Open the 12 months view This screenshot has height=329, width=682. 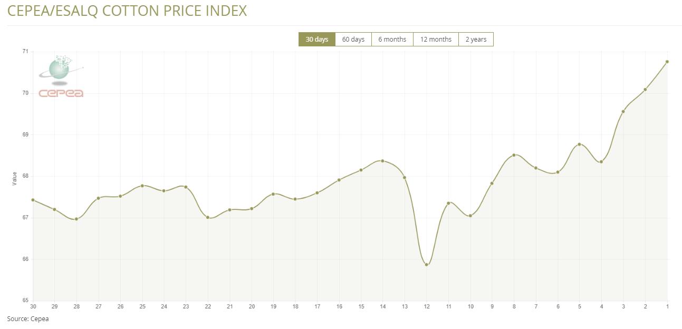(x=436, y=40)
